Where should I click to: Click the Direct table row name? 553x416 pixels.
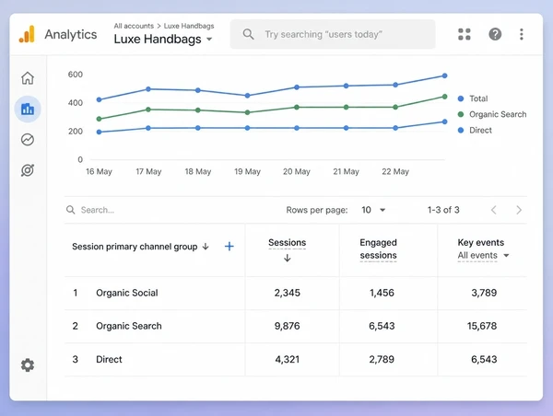[x=109, y=359]
